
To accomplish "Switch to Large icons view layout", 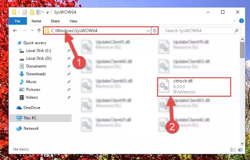I will (240, 150).
